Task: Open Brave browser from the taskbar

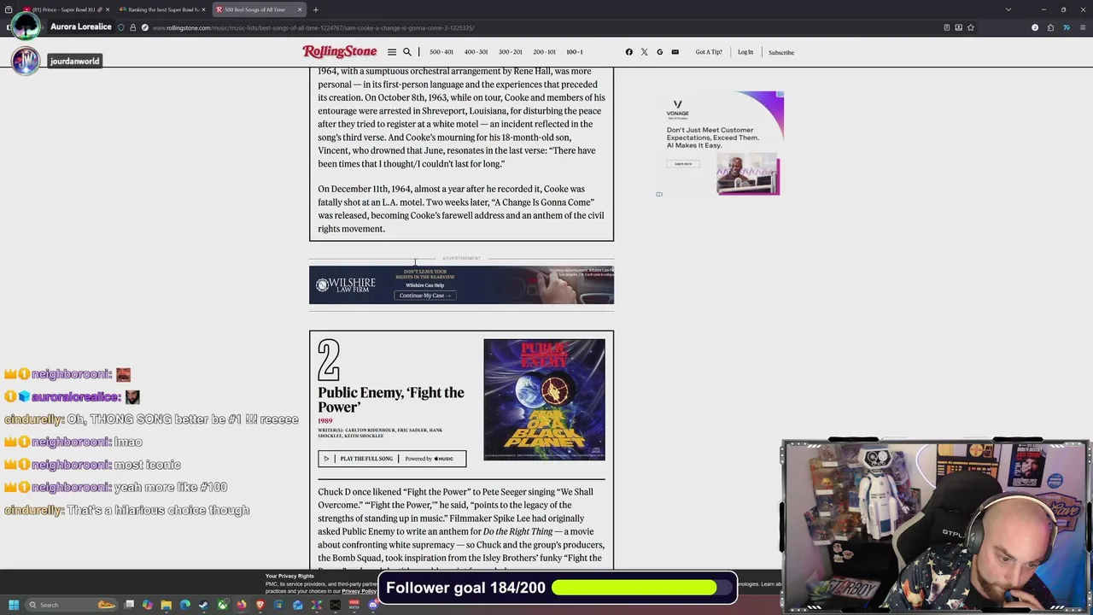Action: coord(260,605)
